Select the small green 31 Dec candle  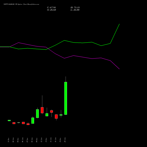(9, 121)
